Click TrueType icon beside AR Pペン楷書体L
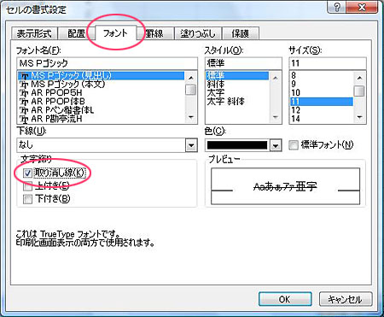The height and width of the screenshot is (317, 384). [x=24, y=110]
